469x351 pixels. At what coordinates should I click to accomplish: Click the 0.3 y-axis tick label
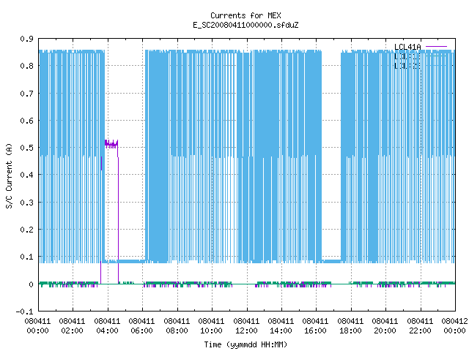point(26,203)
